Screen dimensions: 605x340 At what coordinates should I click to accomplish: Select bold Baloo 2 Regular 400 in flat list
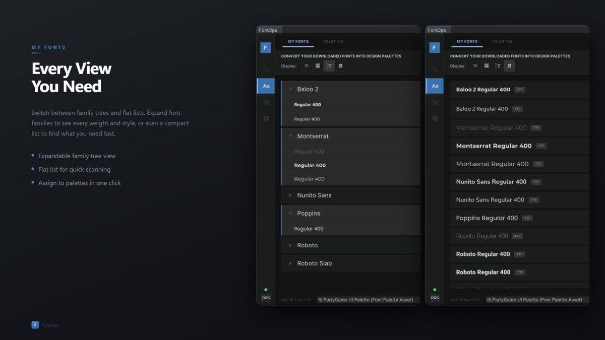519,90
